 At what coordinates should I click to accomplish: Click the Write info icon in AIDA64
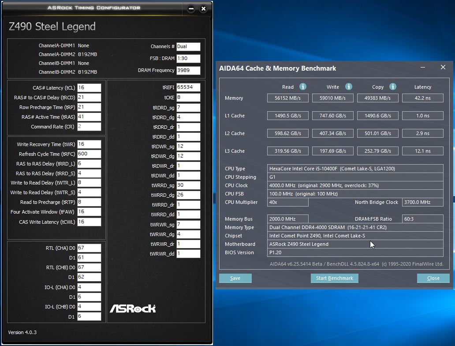click(x=348, y=86)
